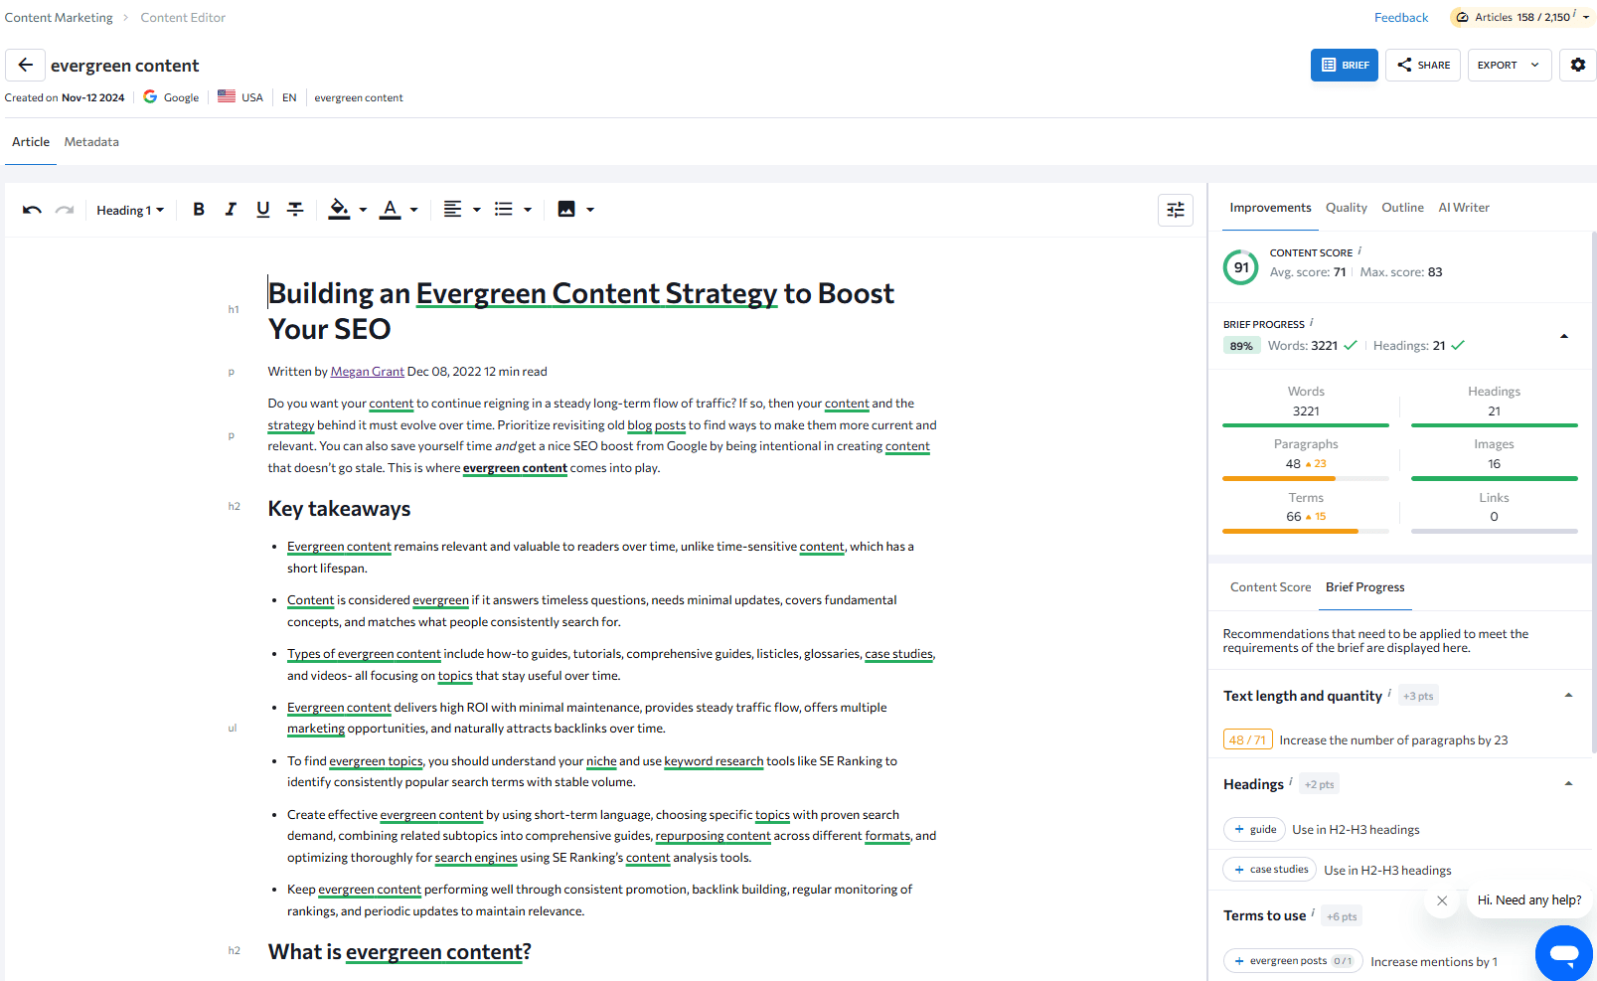Open the list type dropdown arrow
Viewport: 1597px width, 981px height.
(x=528, y=210)
